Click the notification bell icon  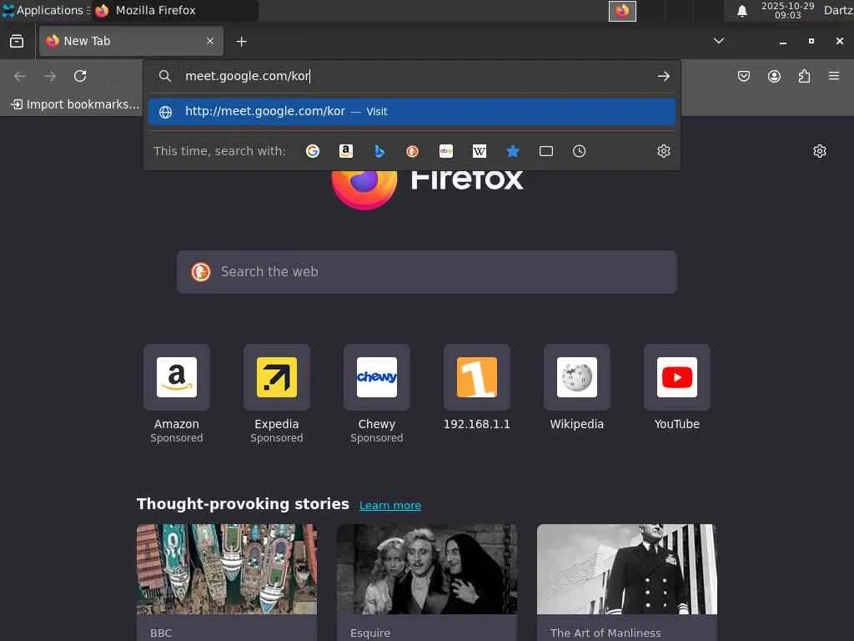[741, 11]
